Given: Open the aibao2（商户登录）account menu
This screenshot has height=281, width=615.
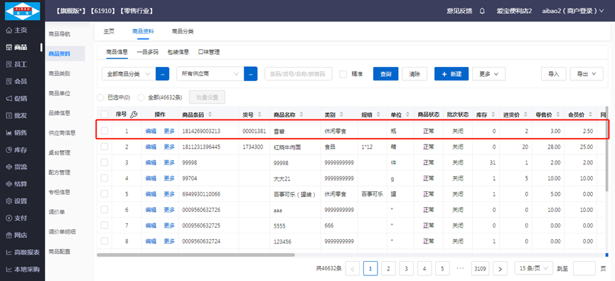Looking at the screenshot, I should tap(573, 11).
